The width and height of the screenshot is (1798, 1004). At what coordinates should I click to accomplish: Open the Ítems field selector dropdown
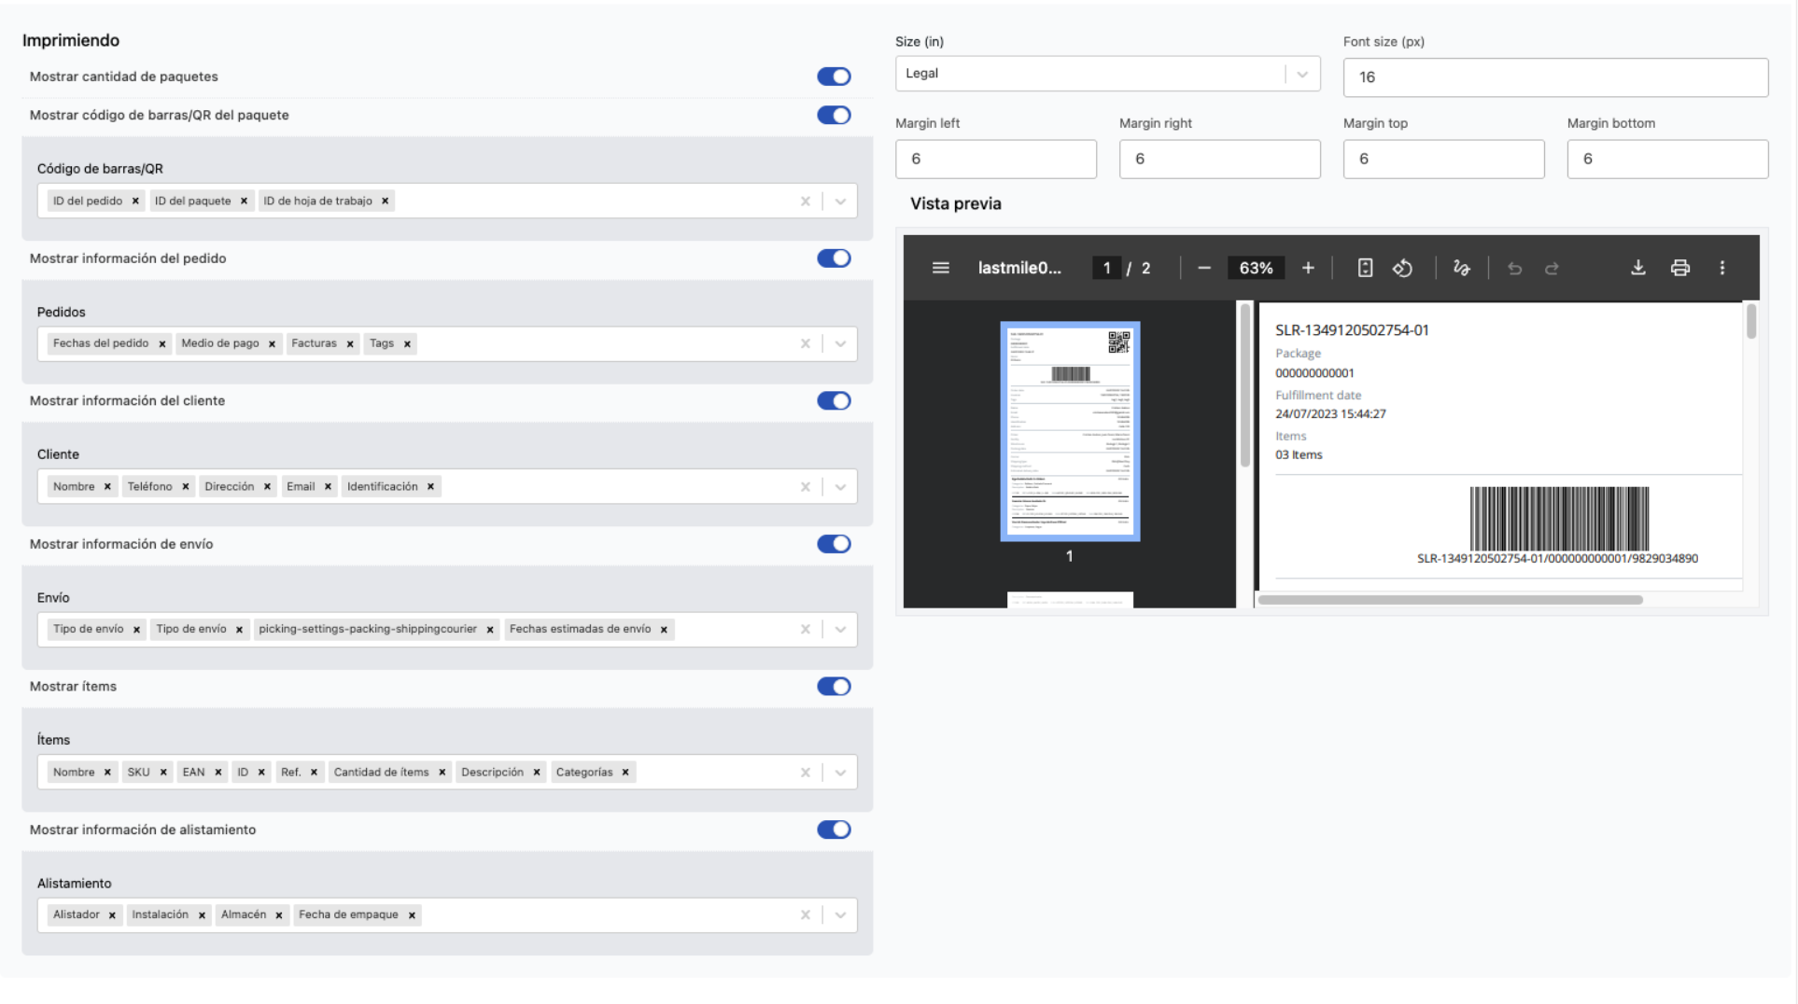point(839,772)
